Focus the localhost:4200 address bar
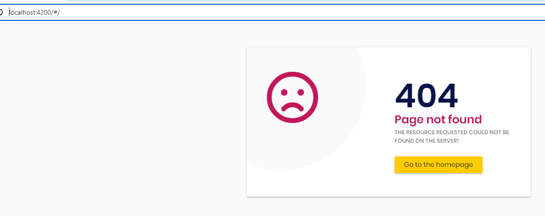Image resolution: width=545 pixels, height=216 pixels. [x=272, y=12]
